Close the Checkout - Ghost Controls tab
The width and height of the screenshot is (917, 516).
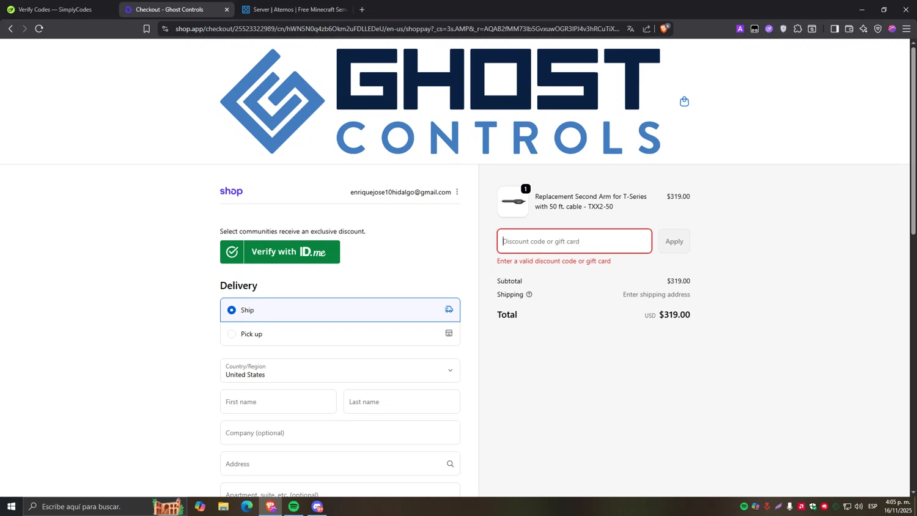(227, 10)
